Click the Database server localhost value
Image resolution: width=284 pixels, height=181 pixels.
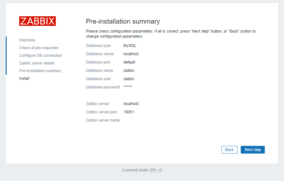[131, 54]
